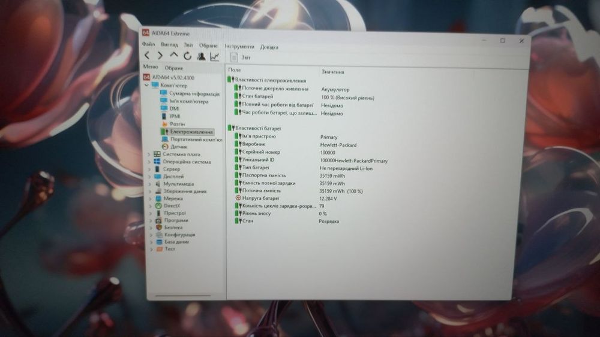Expand the Операційна система node

pos(150,162)
